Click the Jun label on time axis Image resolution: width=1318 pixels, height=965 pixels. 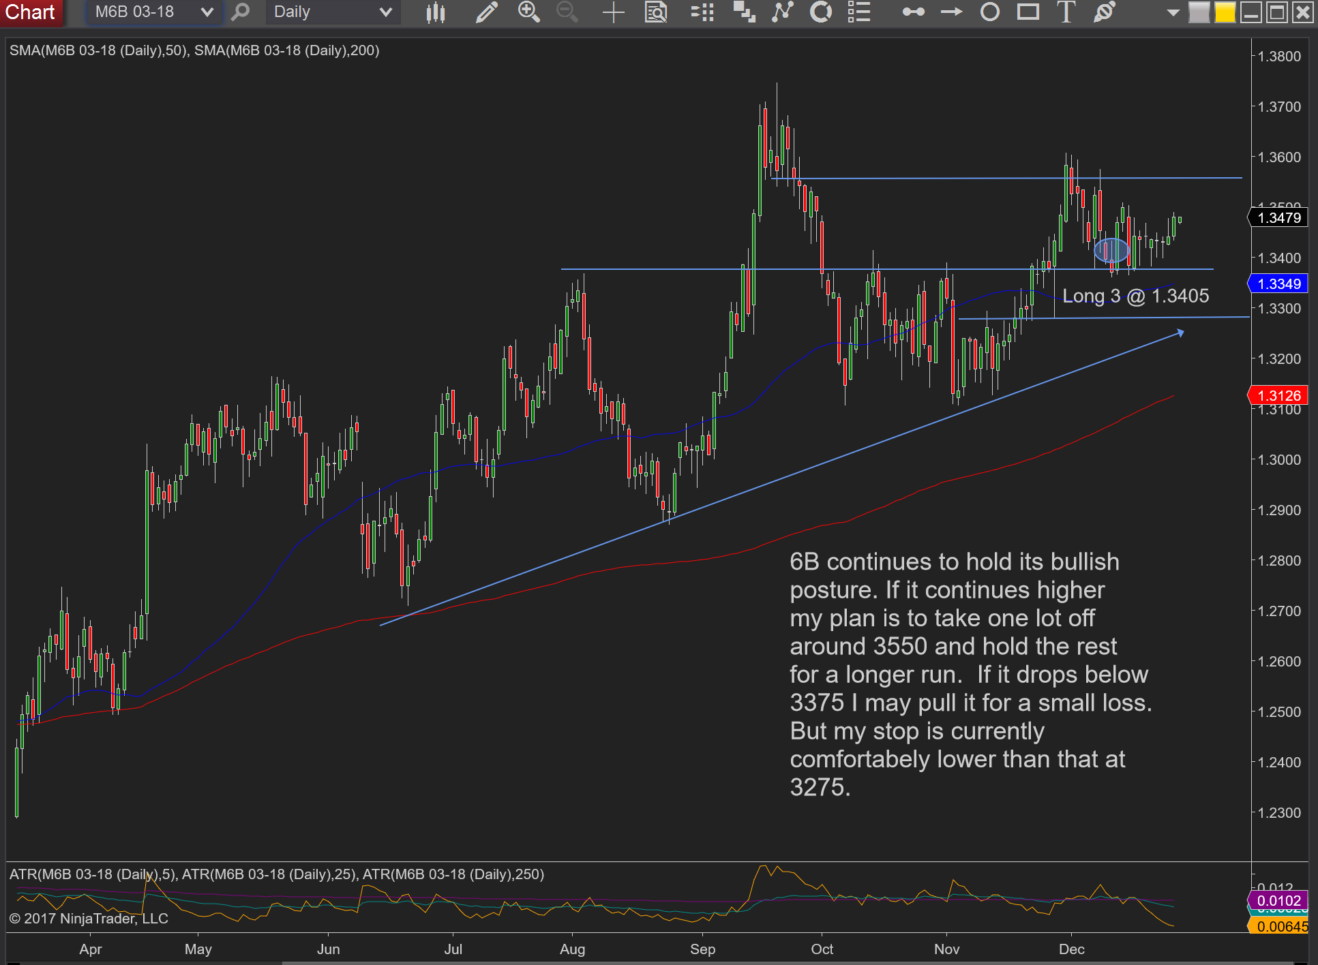point(329,949)
